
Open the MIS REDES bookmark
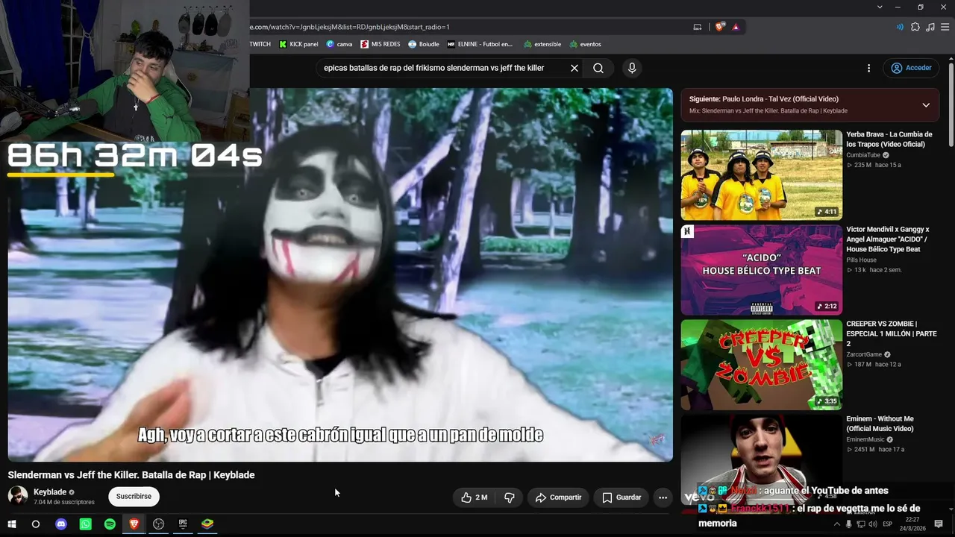[x=381, y=44]
